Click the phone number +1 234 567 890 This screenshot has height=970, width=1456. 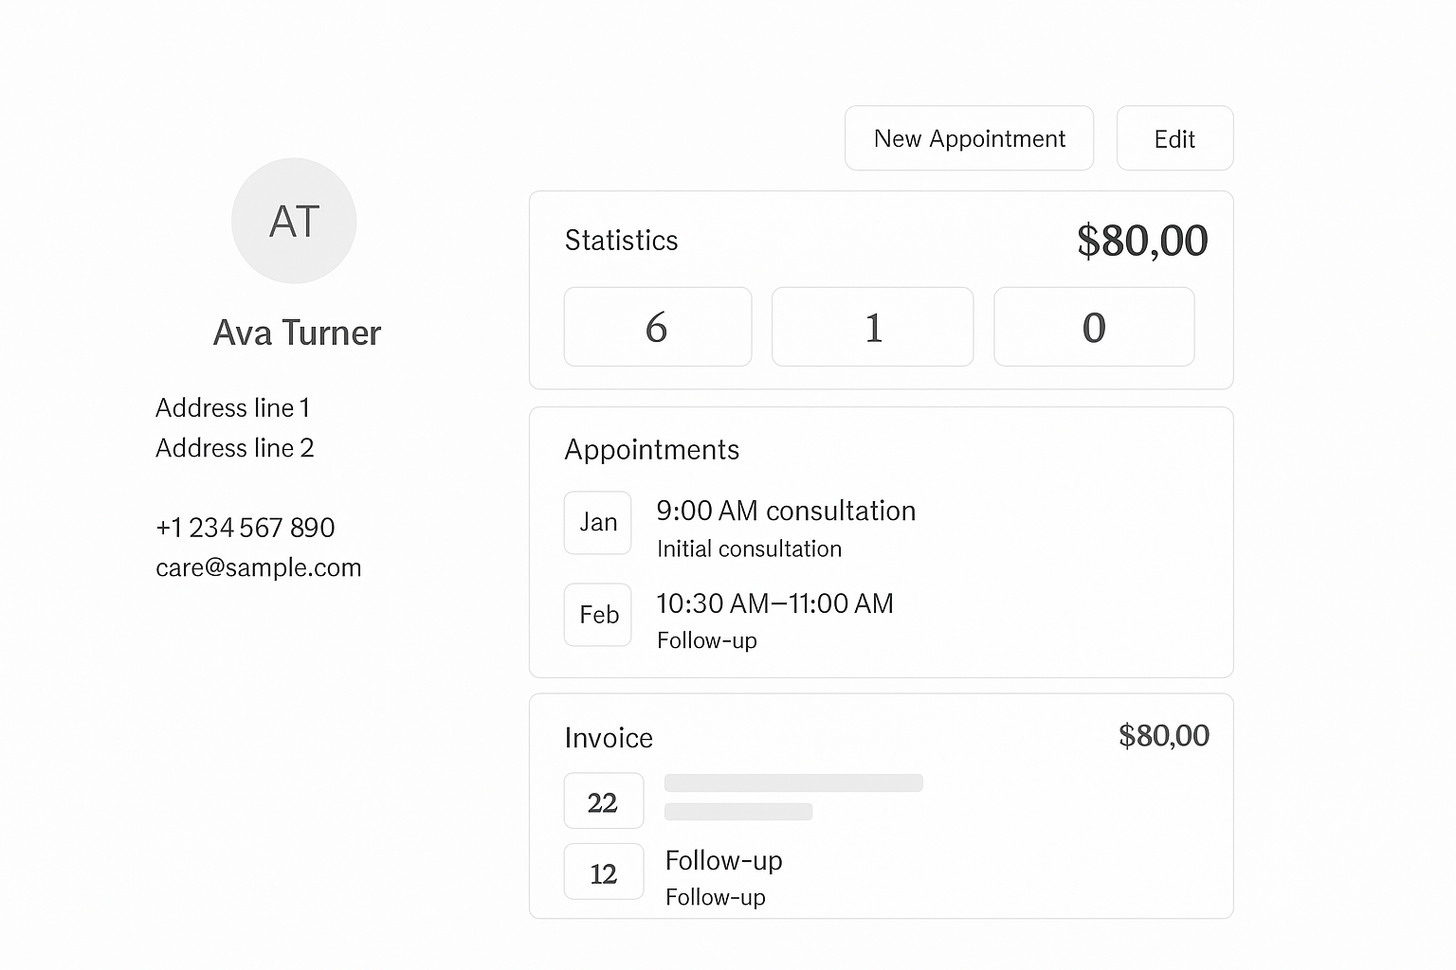pyautogui.click(x=245, y=527)
